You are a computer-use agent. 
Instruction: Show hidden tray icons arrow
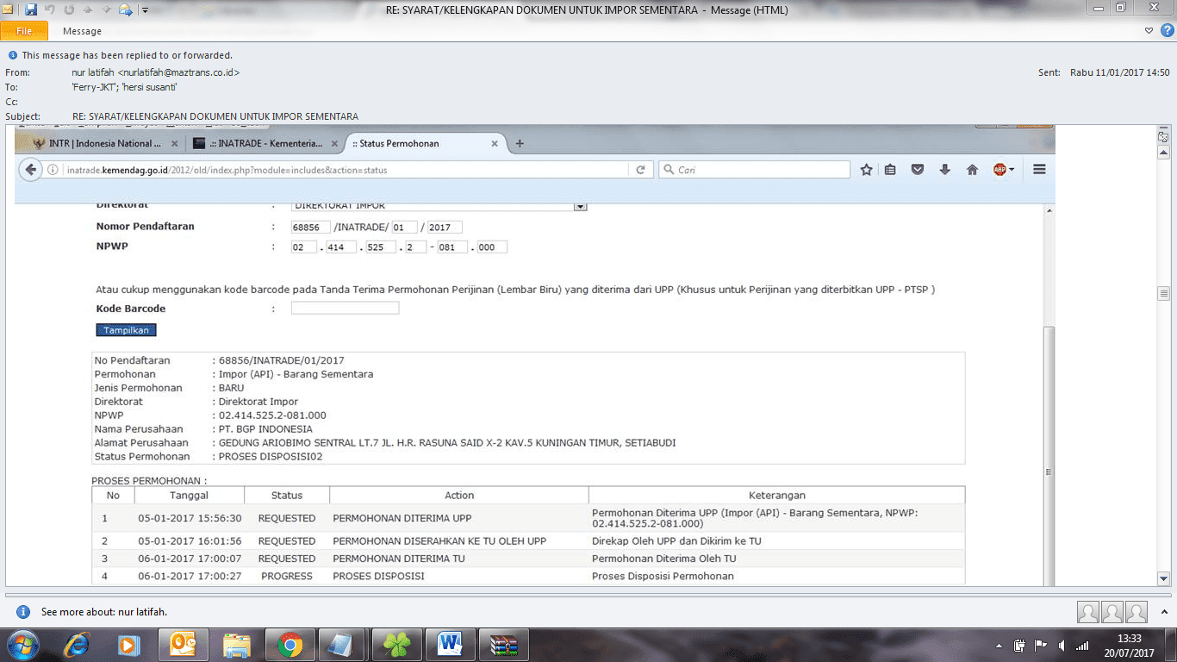click(1000, 645)
